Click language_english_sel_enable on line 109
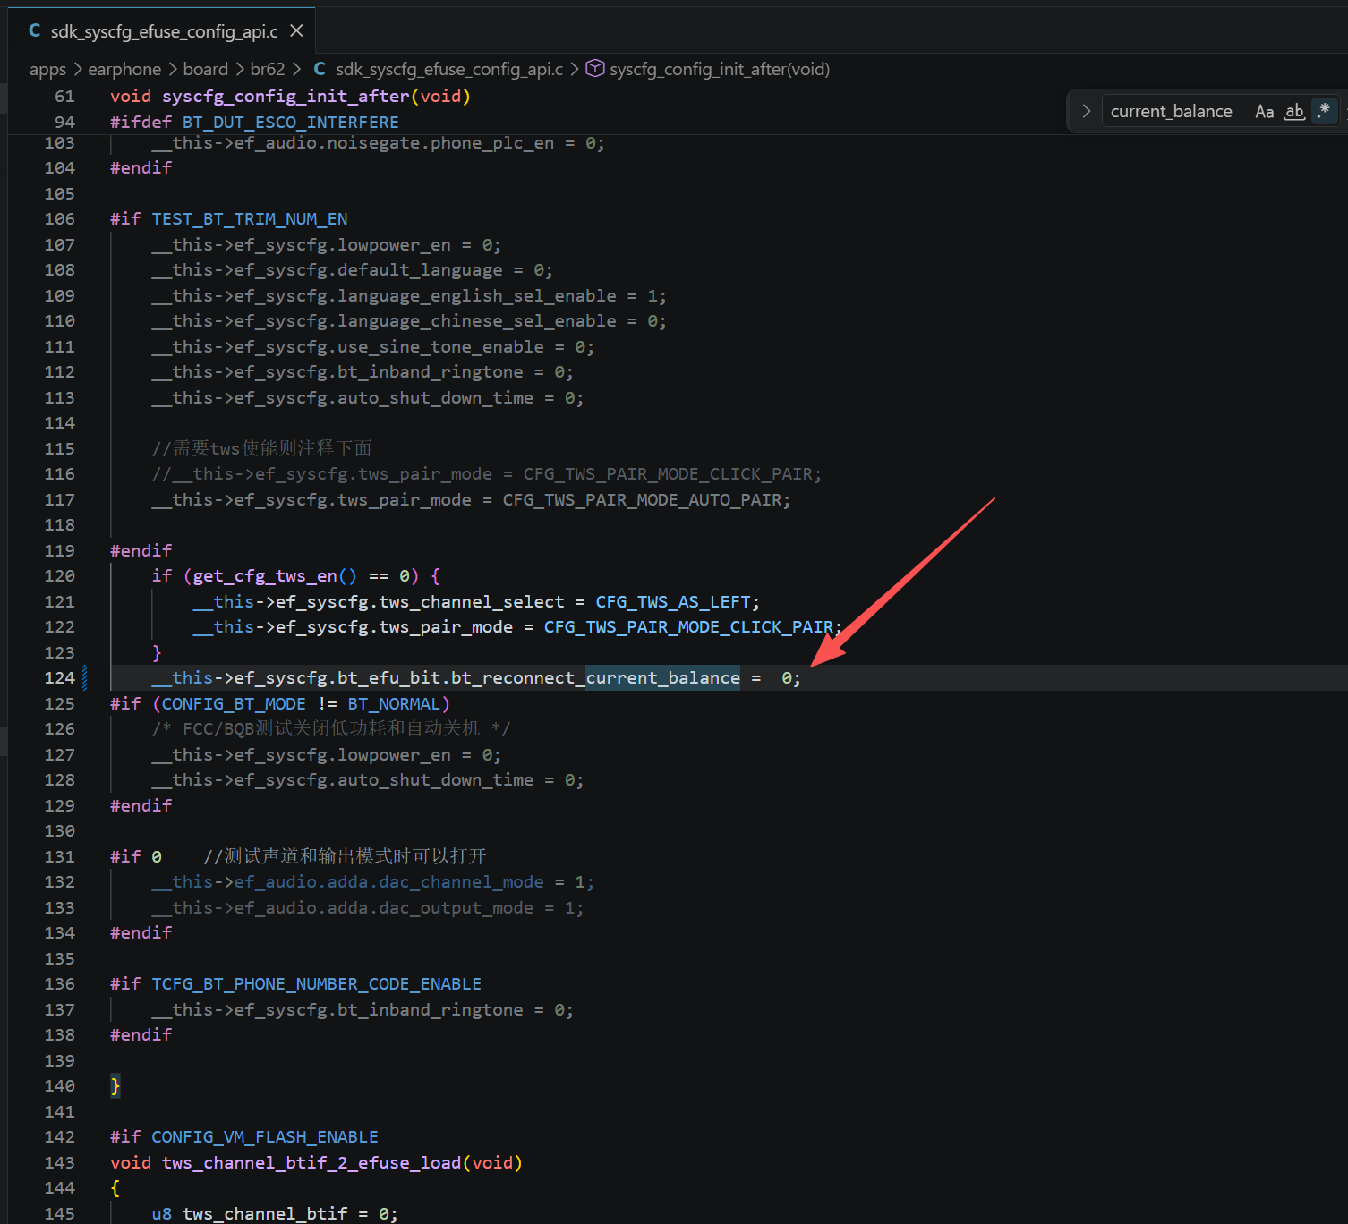 [477, 295]
